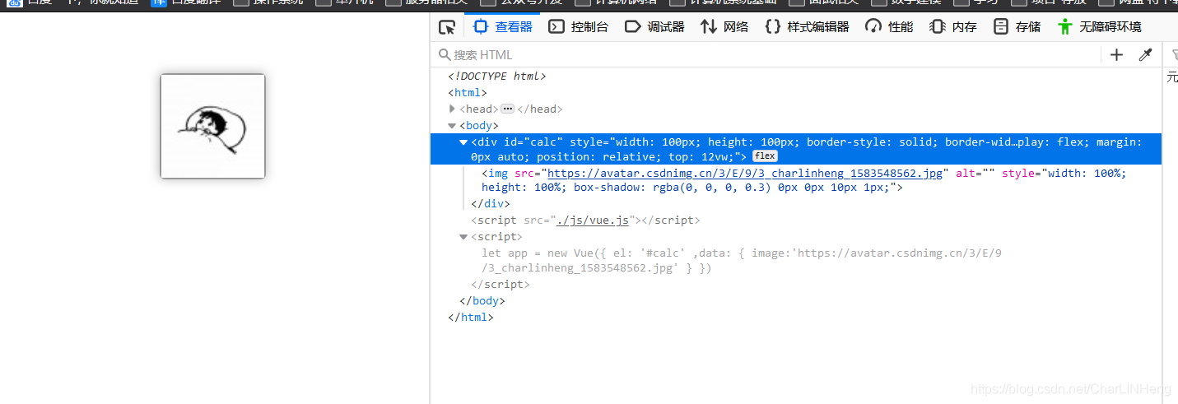
Task: Select the opening <html> tag row
Action: (468, 93)
